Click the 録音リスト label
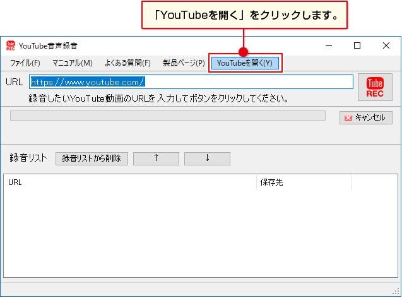 tap(28, 158)
